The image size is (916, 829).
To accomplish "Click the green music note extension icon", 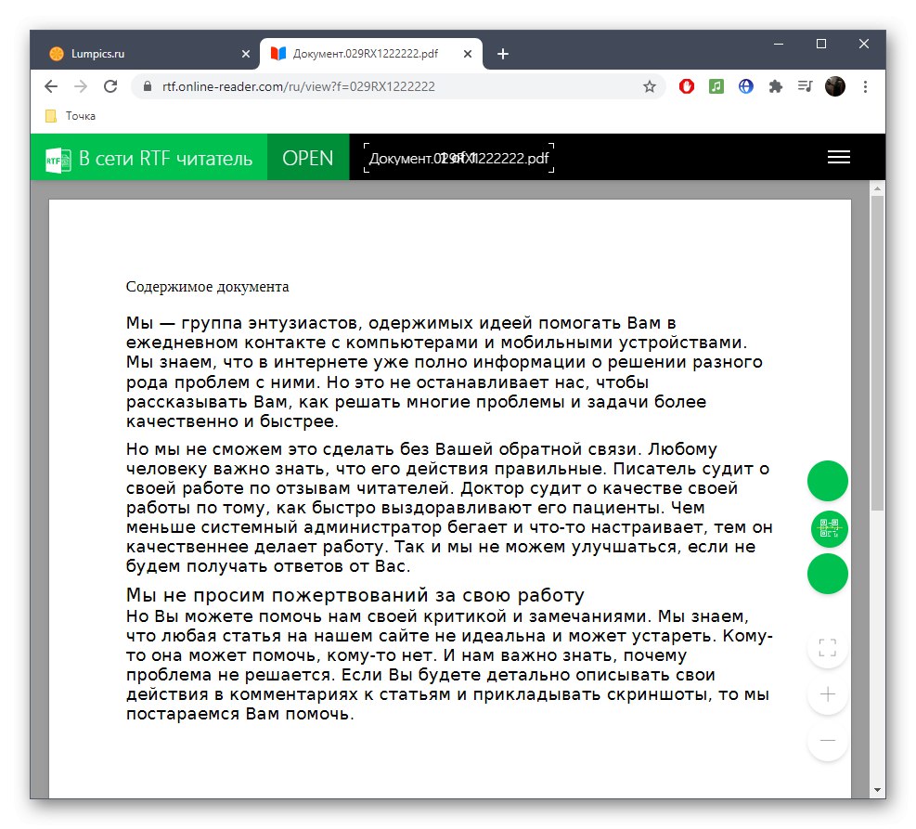I will click(716, 85).
